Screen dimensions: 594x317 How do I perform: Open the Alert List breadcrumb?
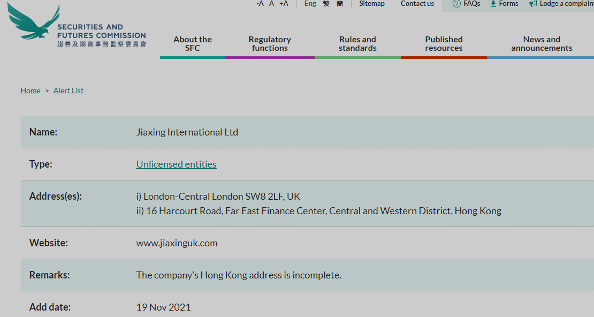pos(68,90)
